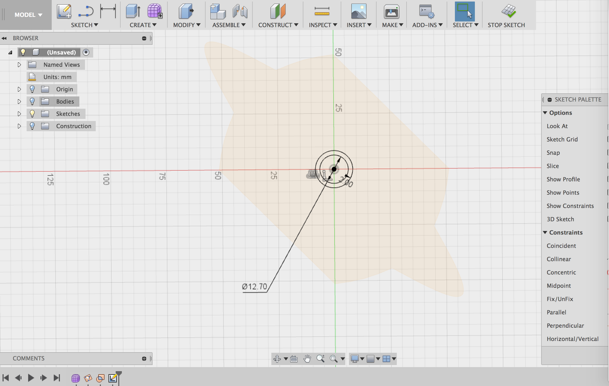Viewport: 609px width, 386px height.
Task: Open the ASSEMBLE menu
Action: pyautogui.click(x=229, y=25)
